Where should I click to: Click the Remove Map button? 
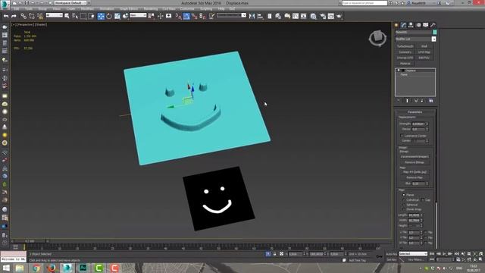[x=415, y=177]
